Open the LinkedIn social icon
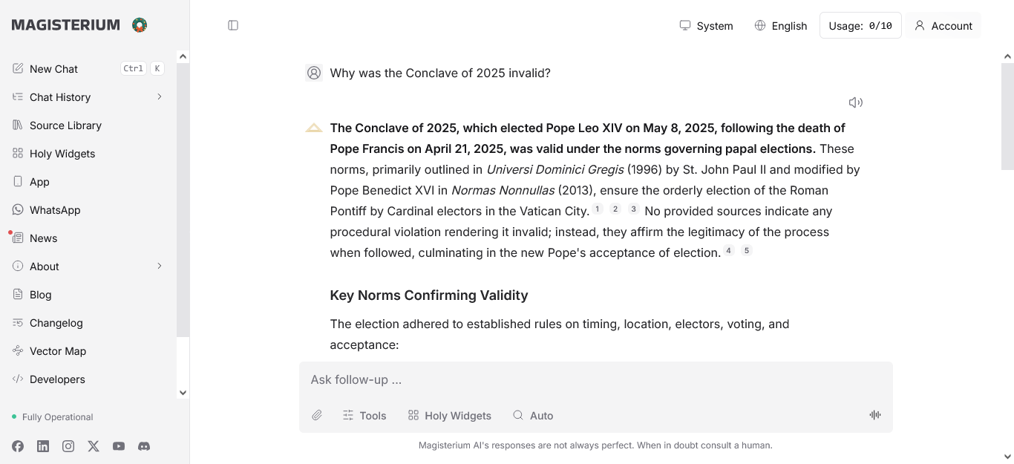1014x464 pixels. click(x=43, y=446)
